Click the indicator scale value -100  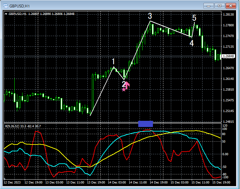point(225,177)
